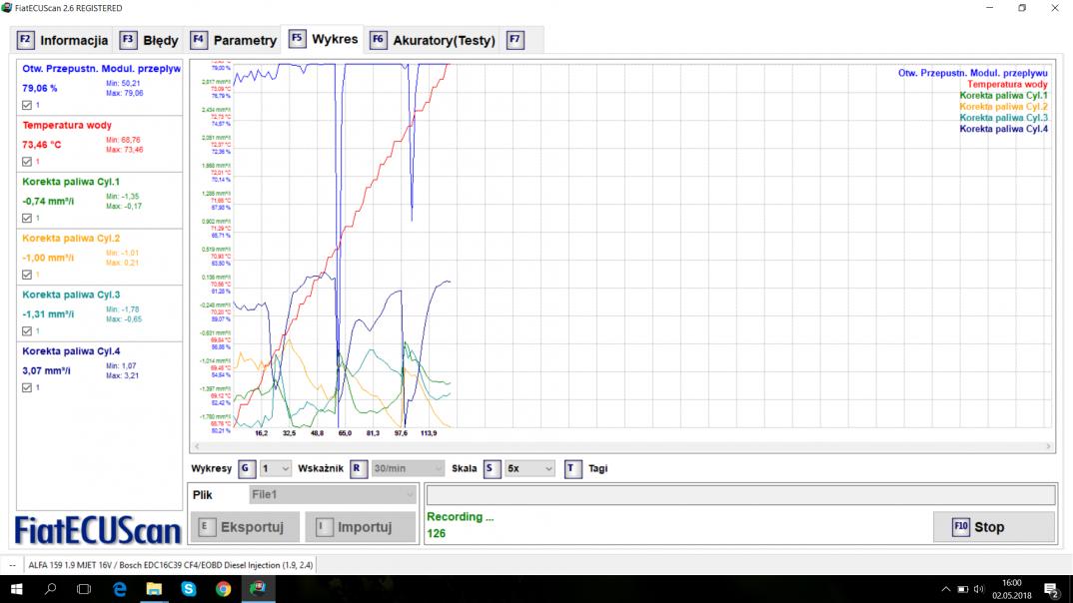Stop the recording with Stop button
The image size is (1073, 603).
[x=994, y=527]
